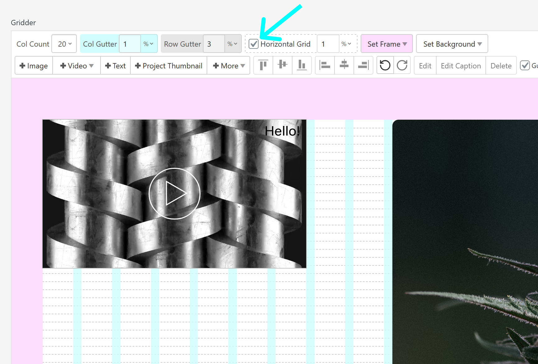The width and height of the screenshot is (538, 364).
Task: Open the Row Gutter unit dropdown
Action: coord(232,44)
